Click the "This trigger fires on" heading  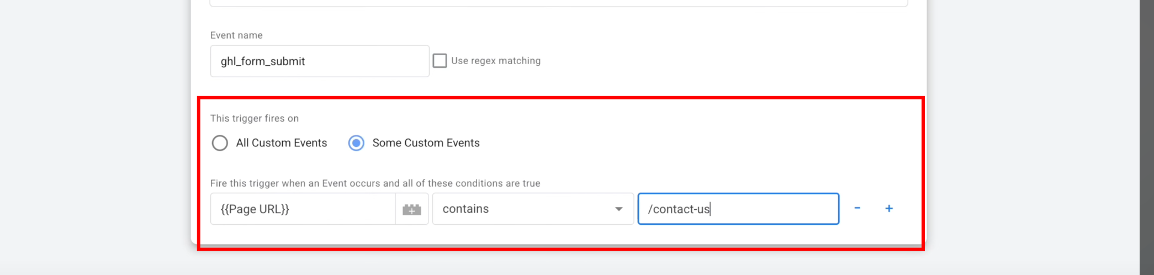[x=255, y=118]
